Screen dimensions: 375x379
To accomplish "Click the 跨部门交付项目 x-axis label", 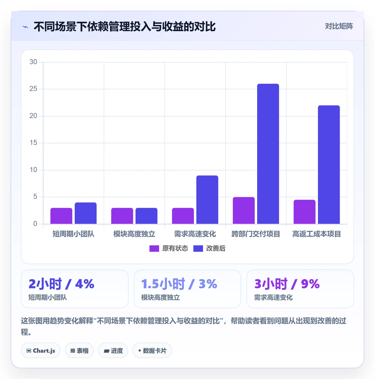I will pyautogui.click(x=256, y=234).
